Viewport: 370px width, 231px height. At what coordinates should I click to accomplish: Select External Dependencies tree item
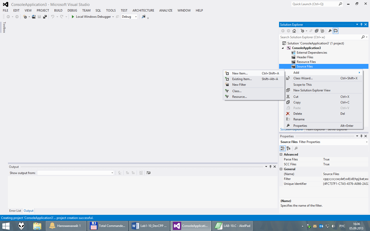312,53
